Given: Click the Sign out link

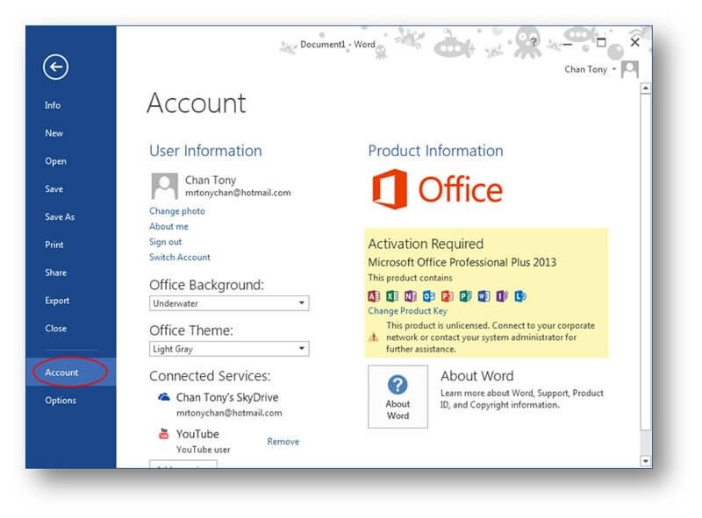Looking at the screenshot, I should point(165,242).
